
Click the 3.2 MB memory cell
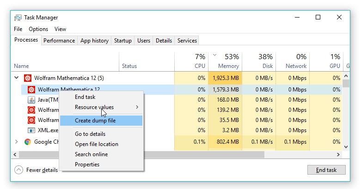click(x=225, y=130)
